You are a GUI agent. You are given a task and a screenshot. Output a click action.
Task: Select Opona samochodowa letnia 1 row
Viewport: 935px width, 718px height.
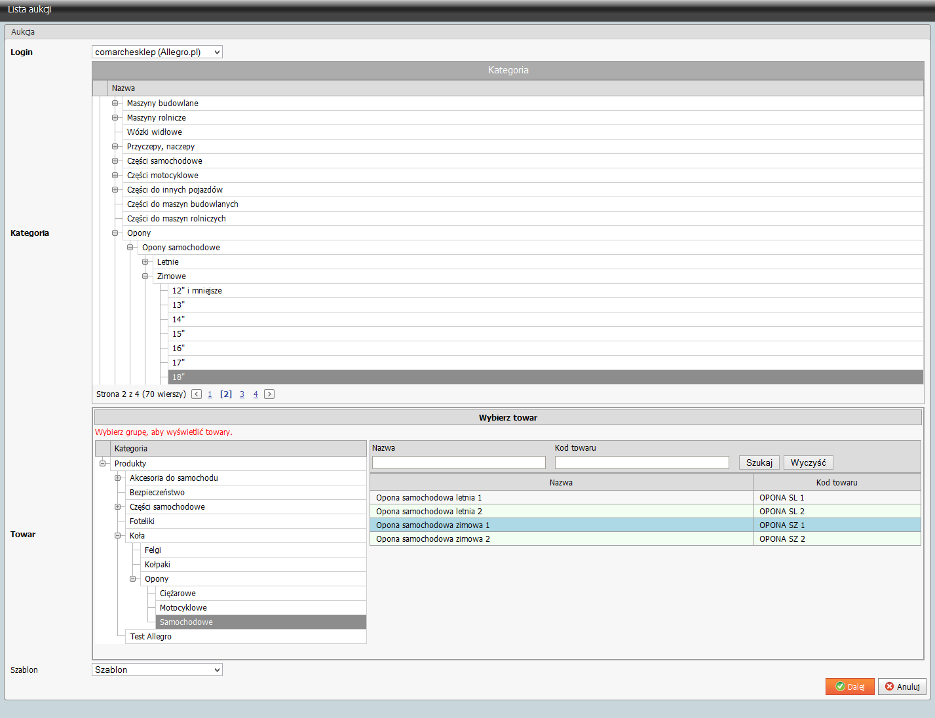645,497
